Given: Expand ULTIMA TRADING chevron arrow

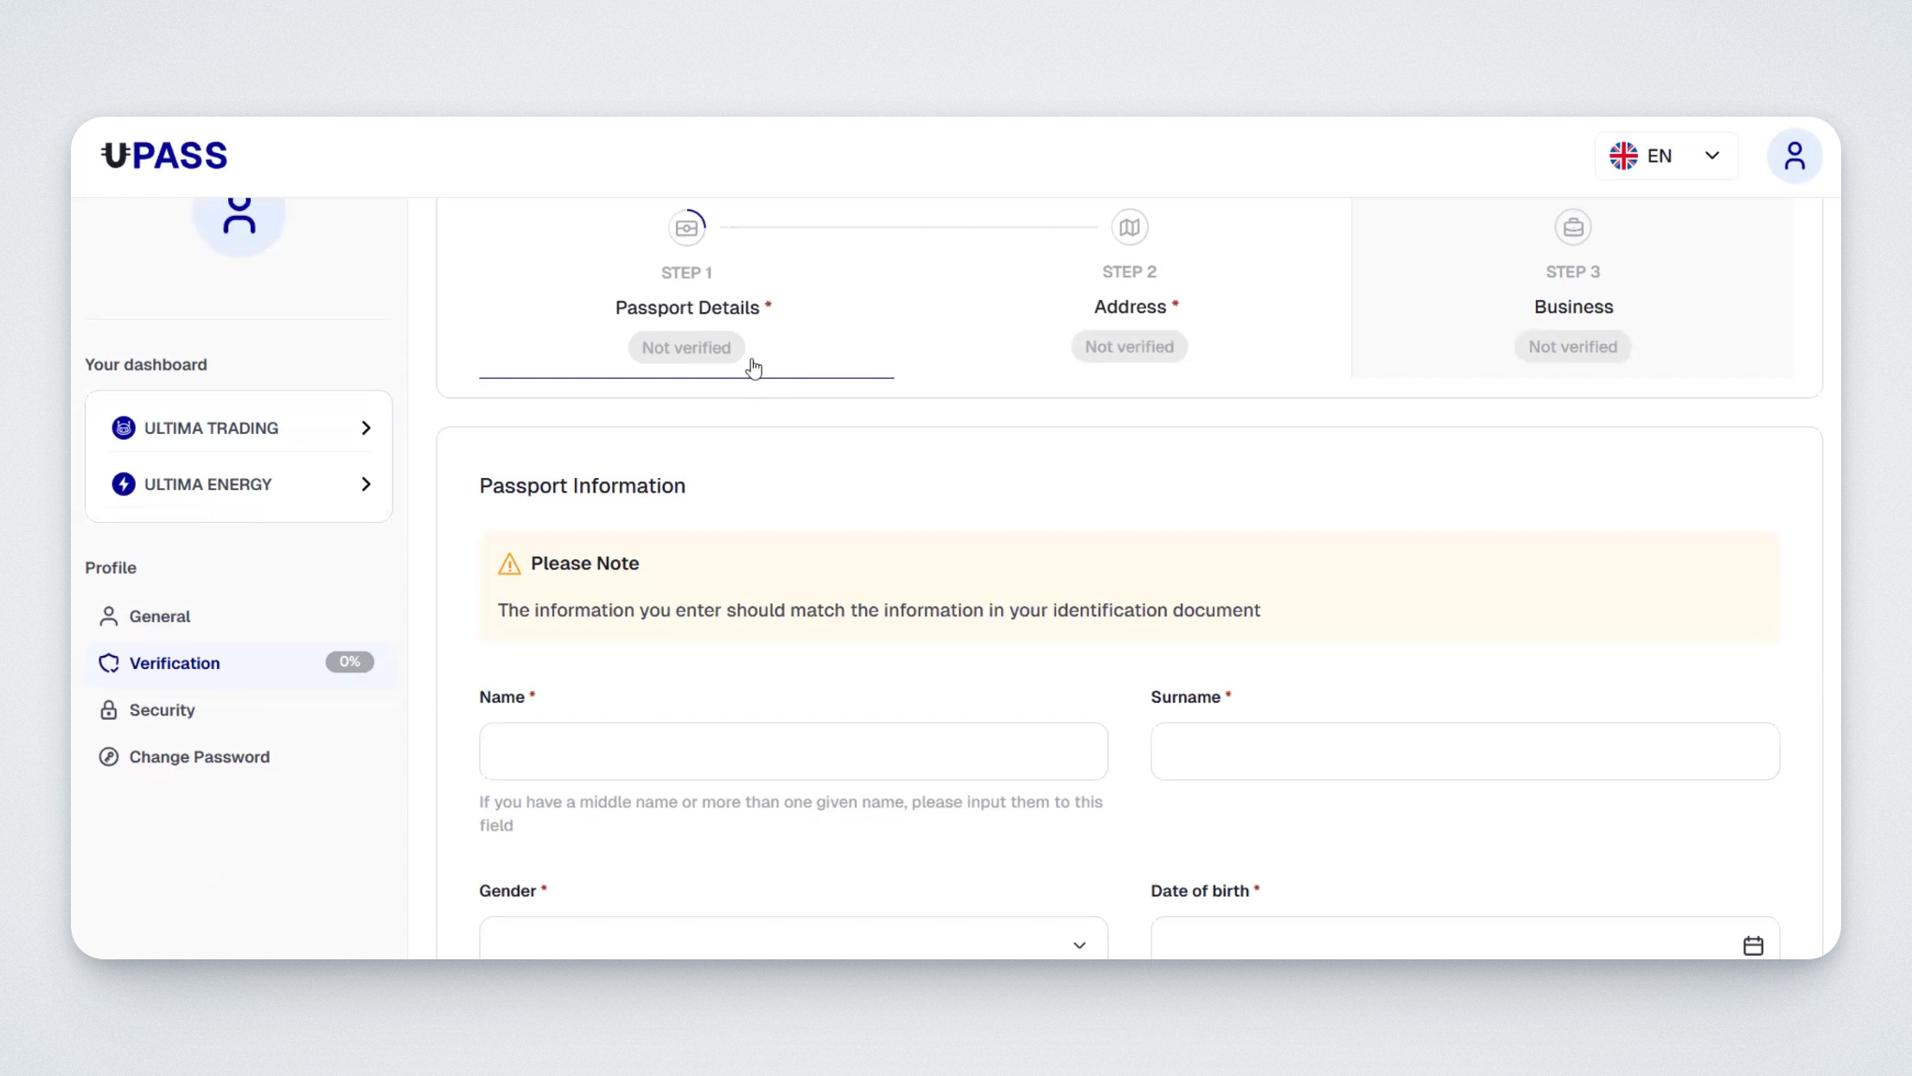Looking at the screenshot, I should (366, 428).
